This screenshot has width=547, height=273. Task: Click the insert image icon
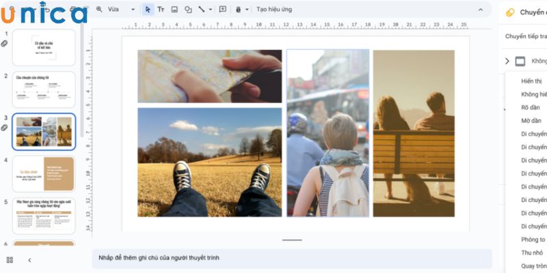pyautogui.click(x=174, y=10)
